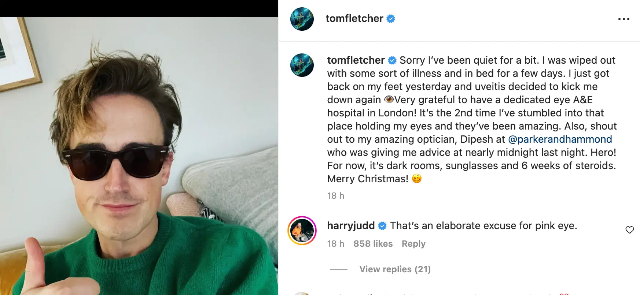Click the verified badge in the caption username
The image size is (640, 295).
[392, 60]
